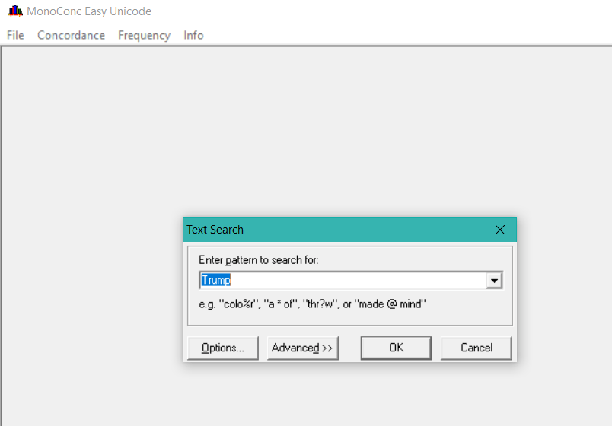Open the File menu

15,35
